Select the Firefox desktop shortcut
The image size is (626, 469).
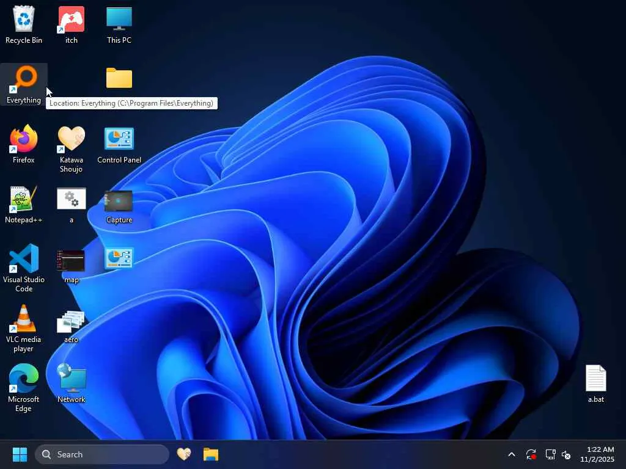coord(24,144)
